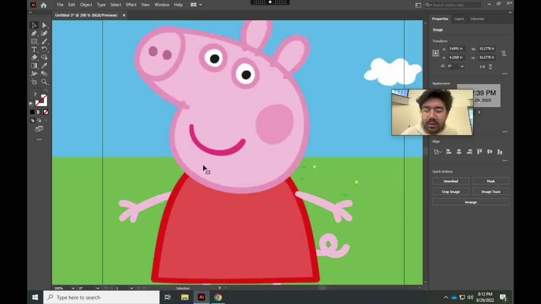The height and width of the screenshot is (304, 541).
Task: Show more Transform options
Action: click(505, 74)
